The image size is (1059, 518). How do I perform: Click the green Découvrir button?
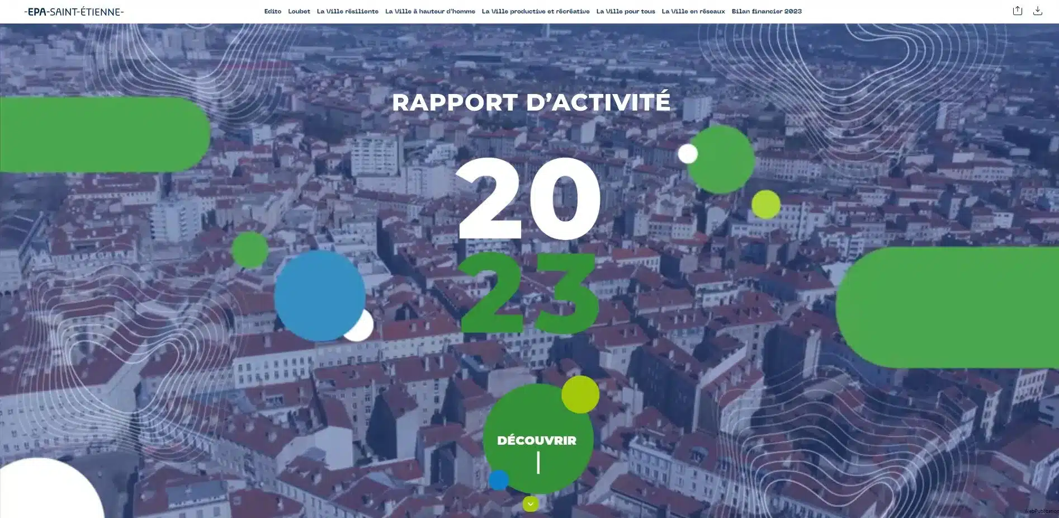(538, 439)
